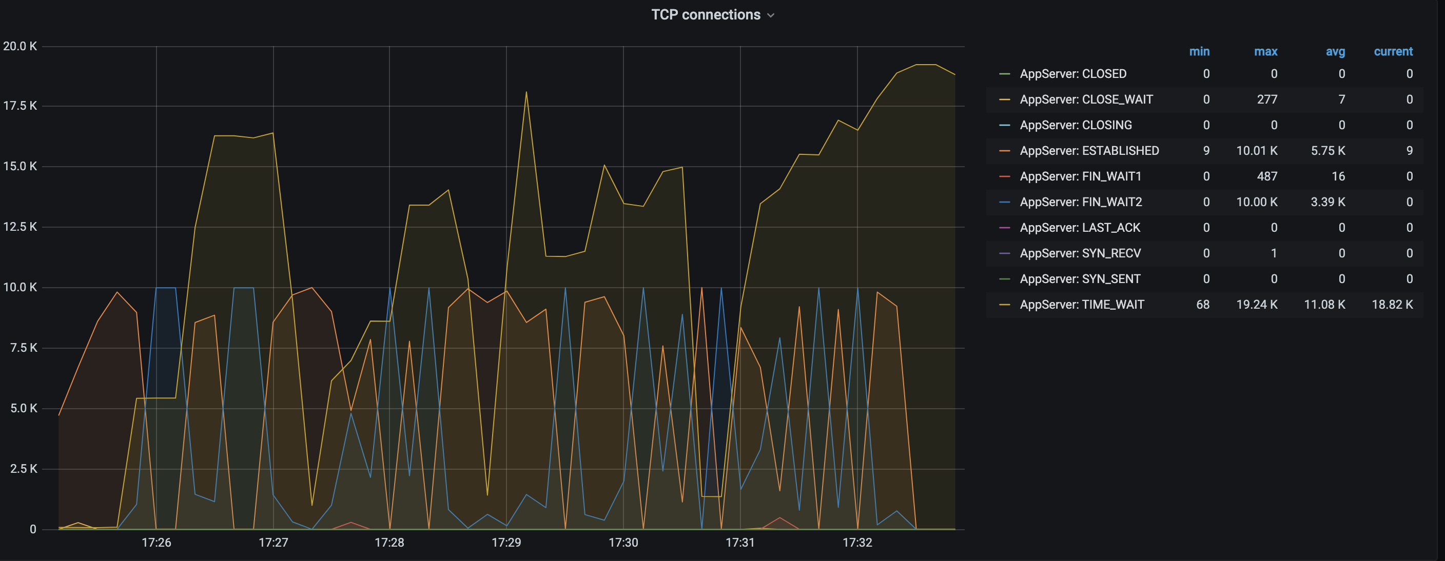The height and width of the screenshot is (561, 1445).
Task: Click the ESTABLISHED series color icon
Action: pos(1004,151)
